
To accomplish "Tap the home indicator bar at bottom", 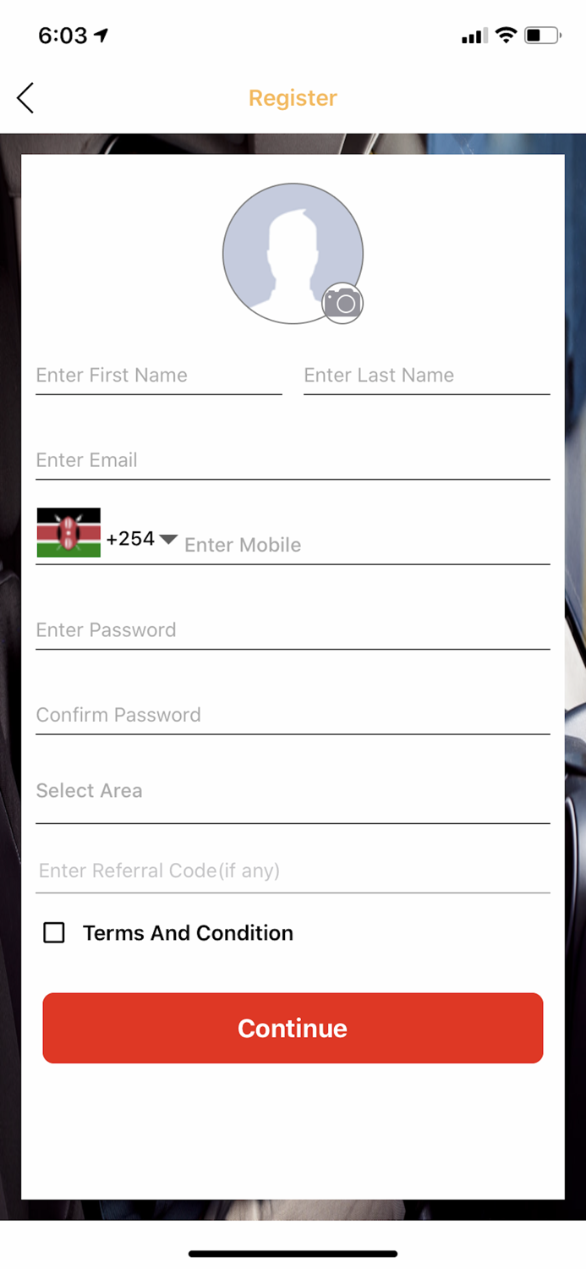I will 293,1253.
